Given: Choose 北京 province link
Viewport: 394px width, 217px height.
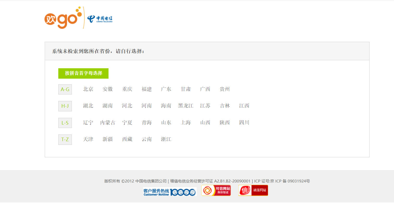Looking at the screenshot, I should 88,89.
